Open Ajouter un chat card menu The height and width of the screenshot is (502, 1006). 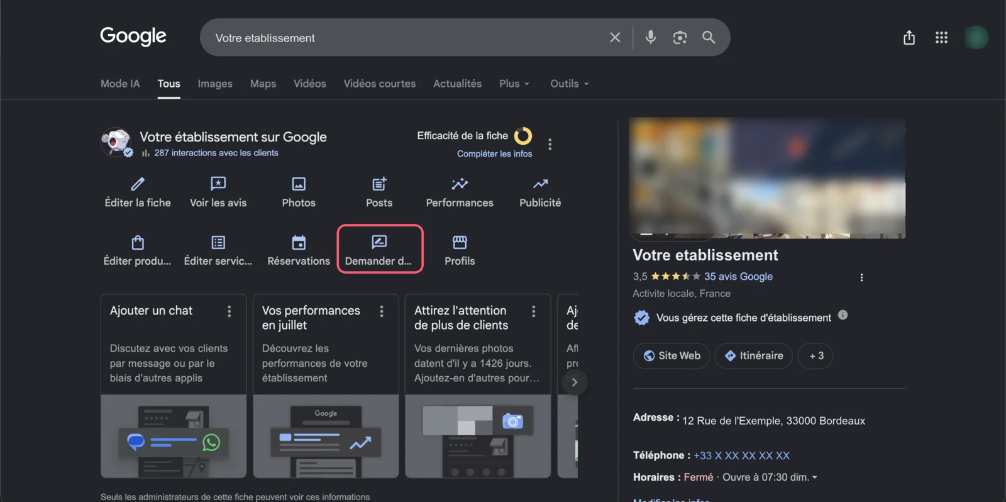[229, 311]
